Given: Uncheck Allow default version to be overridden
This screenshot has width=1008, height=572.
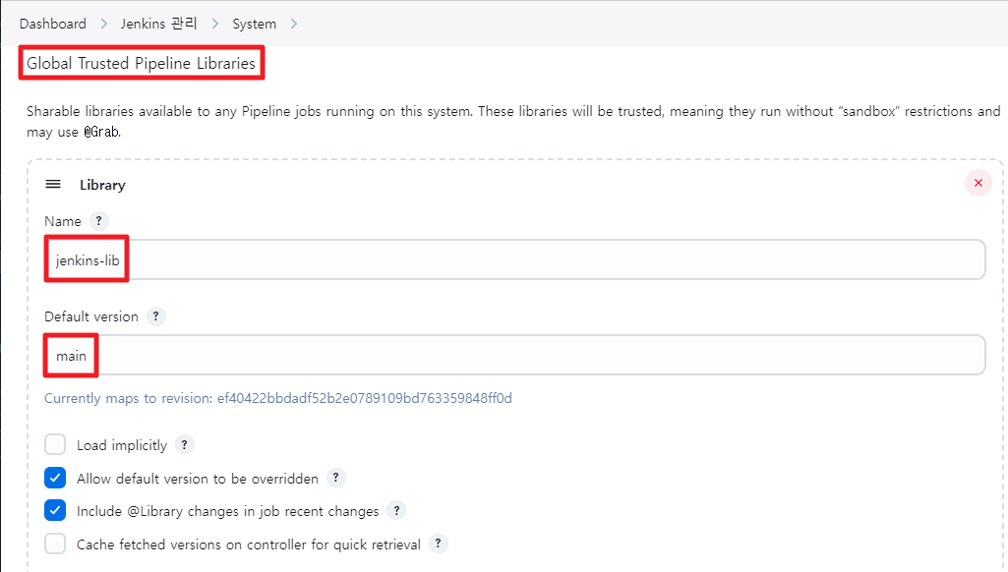Looking at the screenshot, I should tap(55, 479).
